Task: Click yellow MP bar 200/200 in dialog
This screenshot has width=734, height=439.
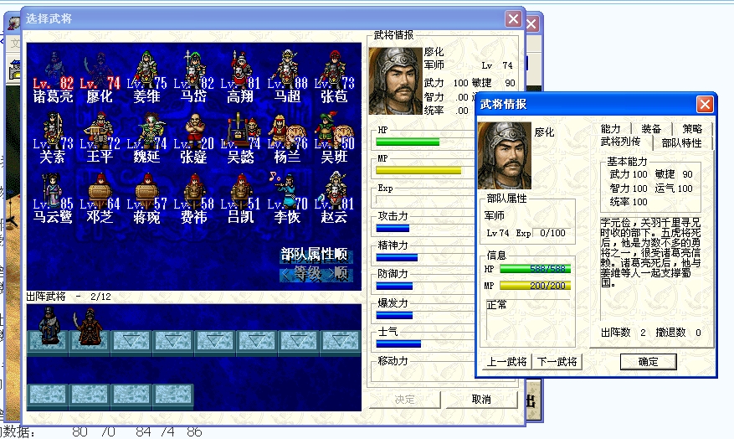Action: click(535, 286)
